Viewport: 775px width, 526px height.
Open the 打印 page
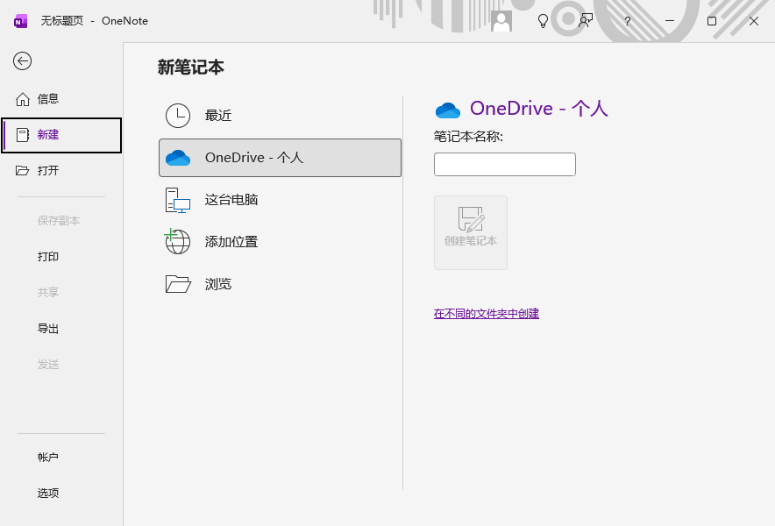pos(61,257)
